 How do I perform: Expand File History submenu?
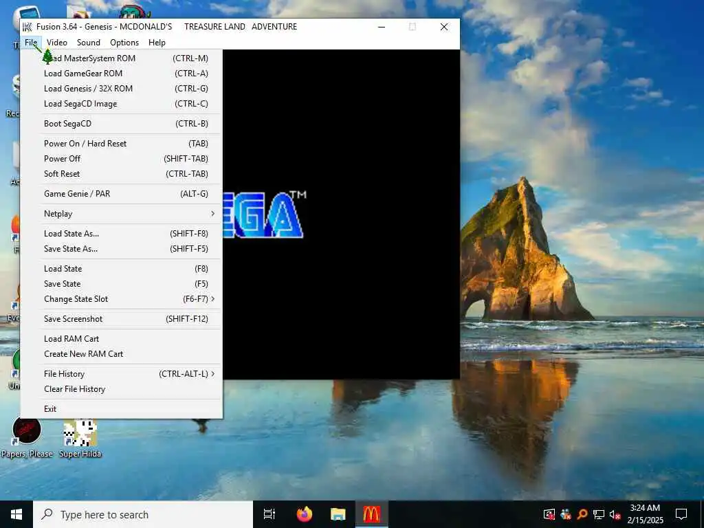click(122, 374)
